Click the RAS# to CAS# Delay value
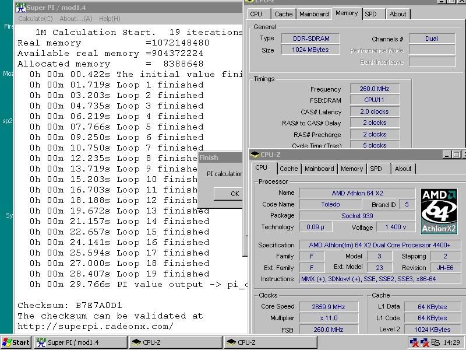 [375, 123]
